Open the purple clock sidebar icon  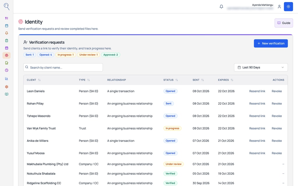click(6, 70)
